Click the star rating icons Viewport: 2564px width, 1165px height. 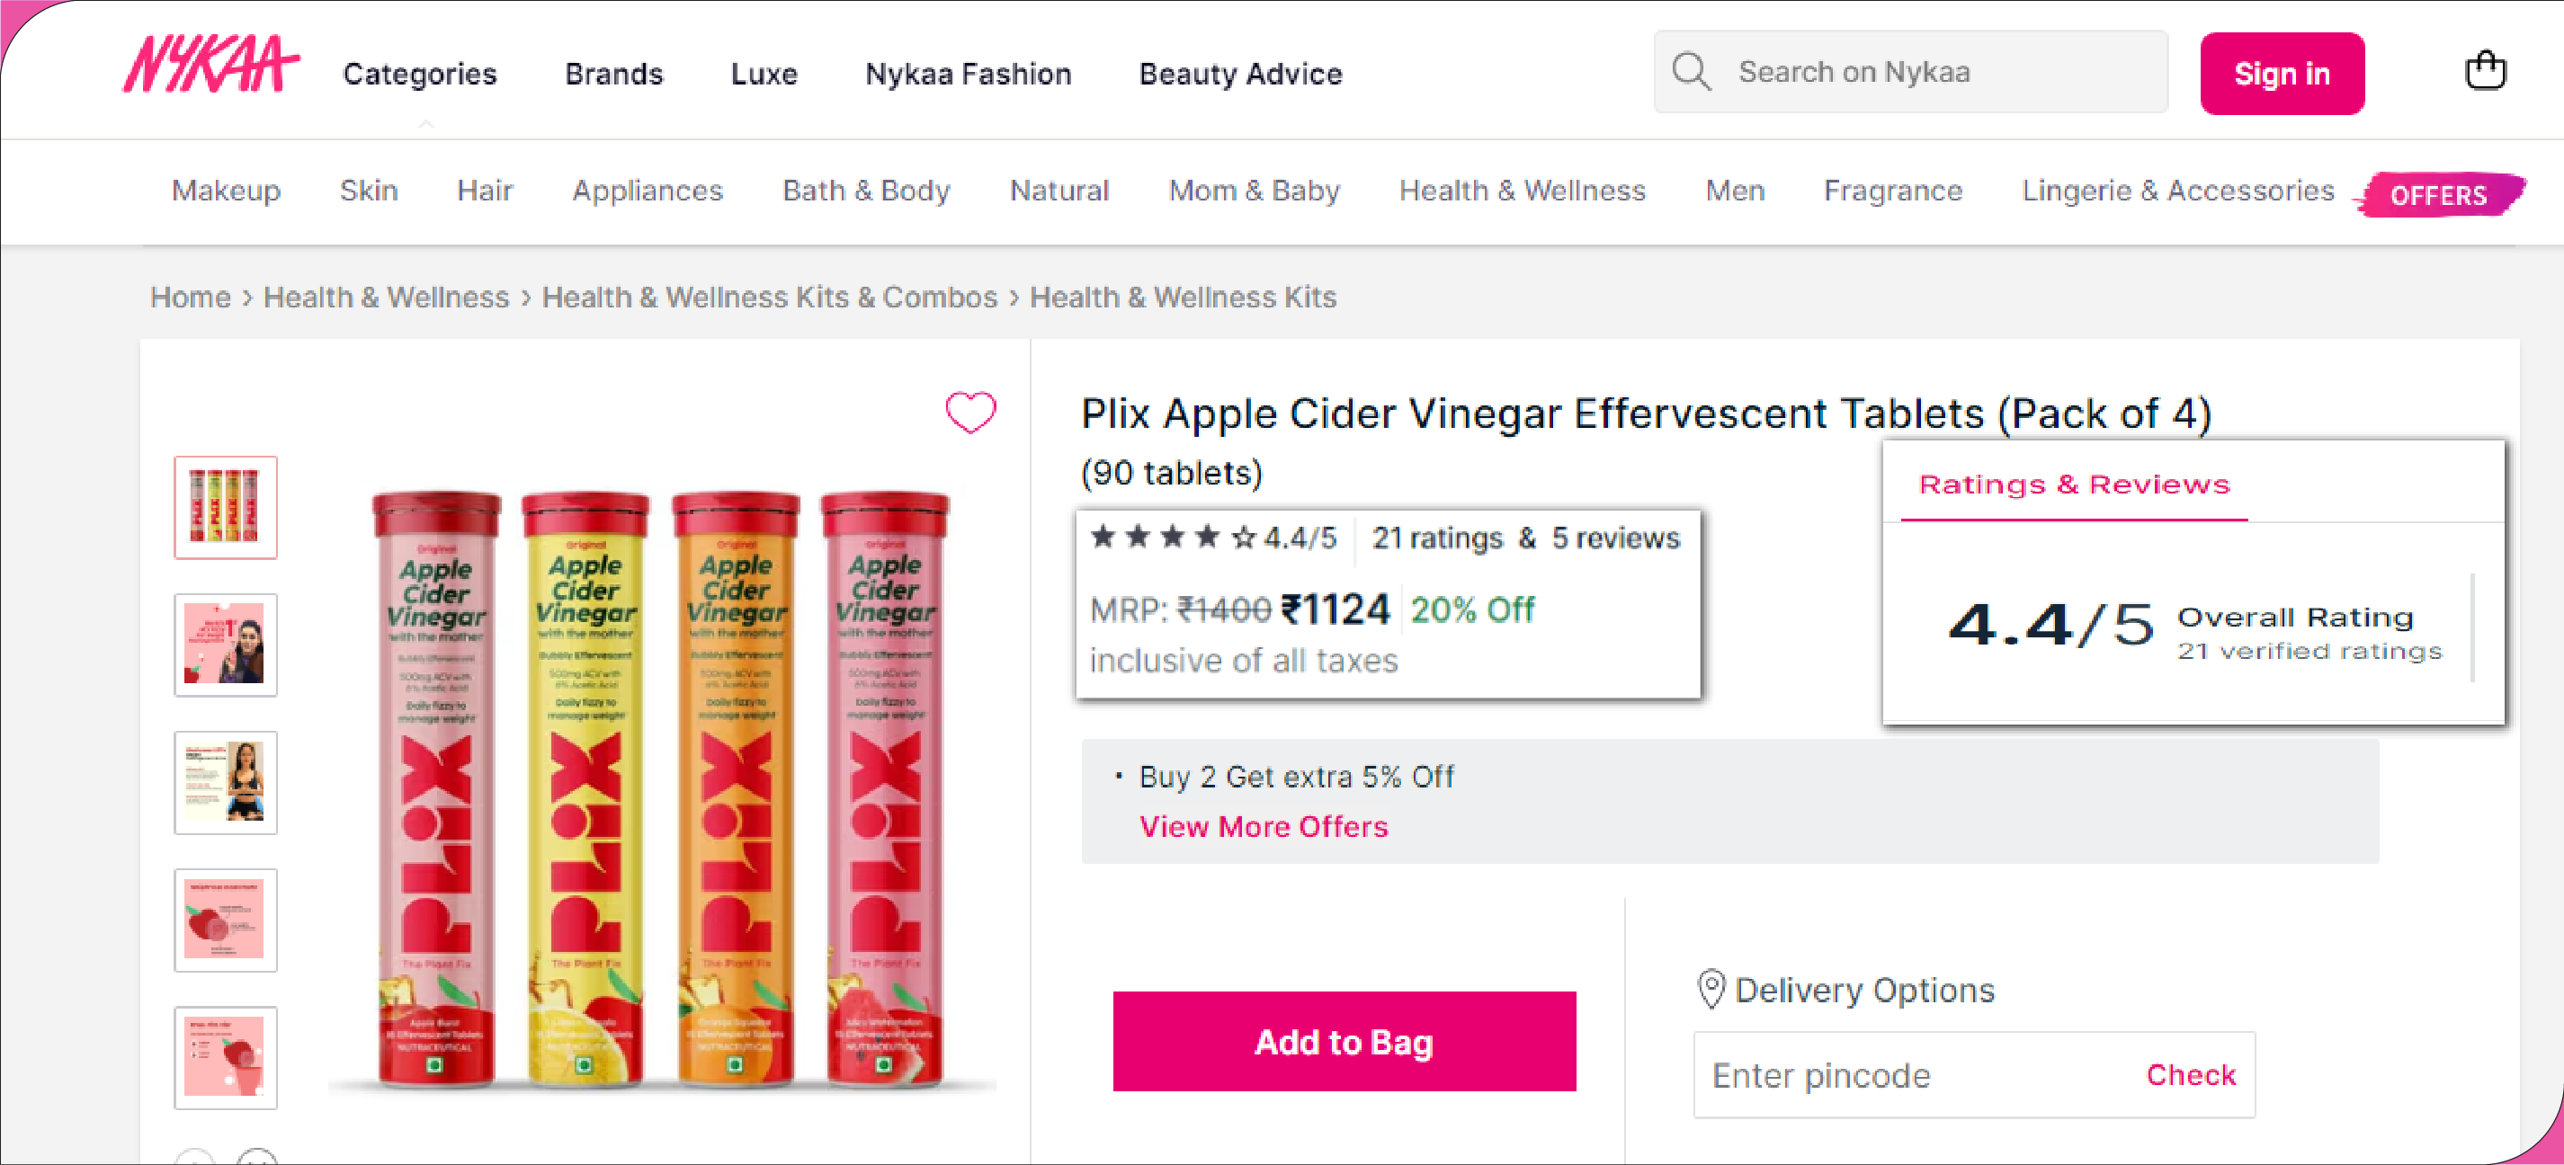(1173, 538)
